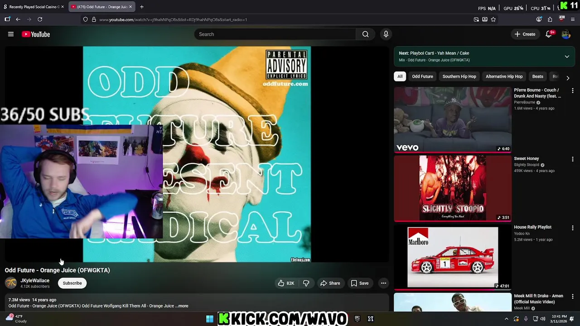Dislike the video with thumbs down
The image size is (580, 326).
pos(306,283)
